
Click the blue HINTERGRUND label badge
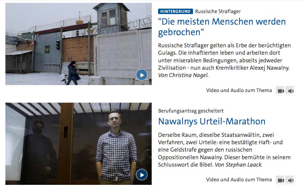point(175,12)
